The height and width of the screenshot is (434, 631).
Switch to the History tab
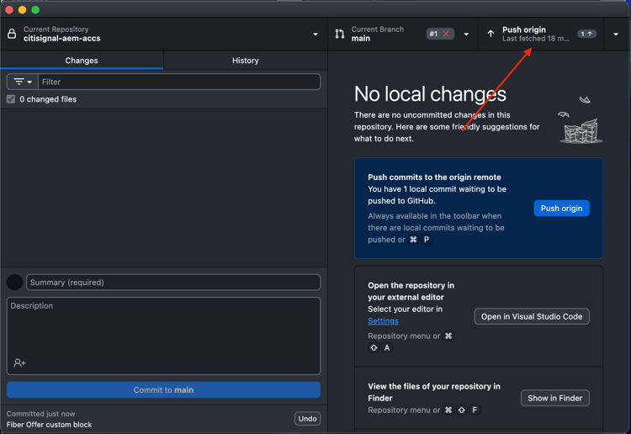coord(246,61)
